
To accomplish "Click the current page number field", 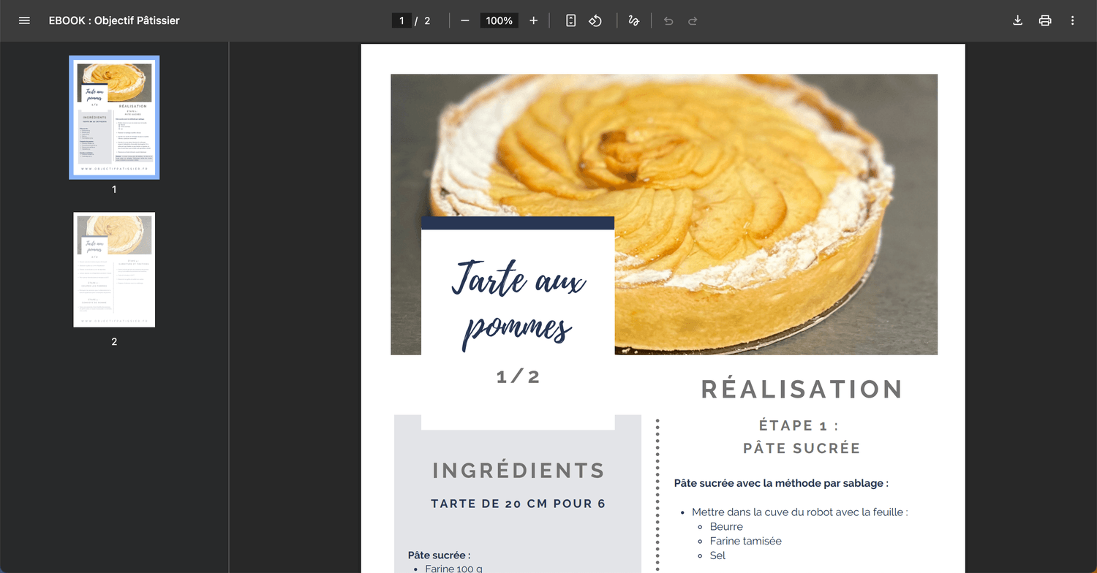I will (402, 20).
